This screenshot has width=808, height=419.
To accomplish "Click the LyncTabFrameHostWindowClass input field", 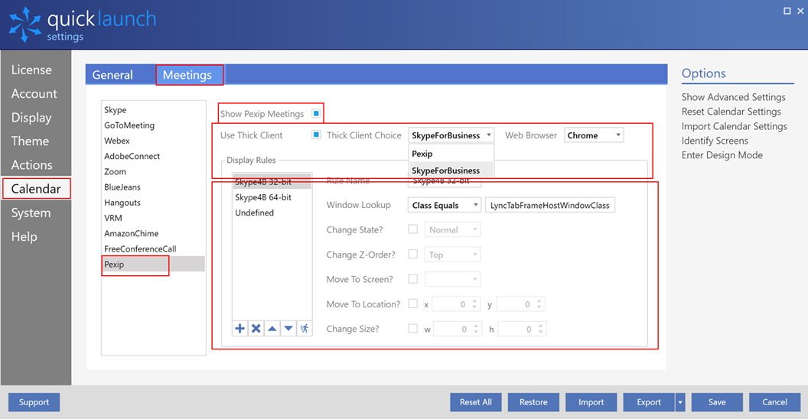I will pos(550,205).
